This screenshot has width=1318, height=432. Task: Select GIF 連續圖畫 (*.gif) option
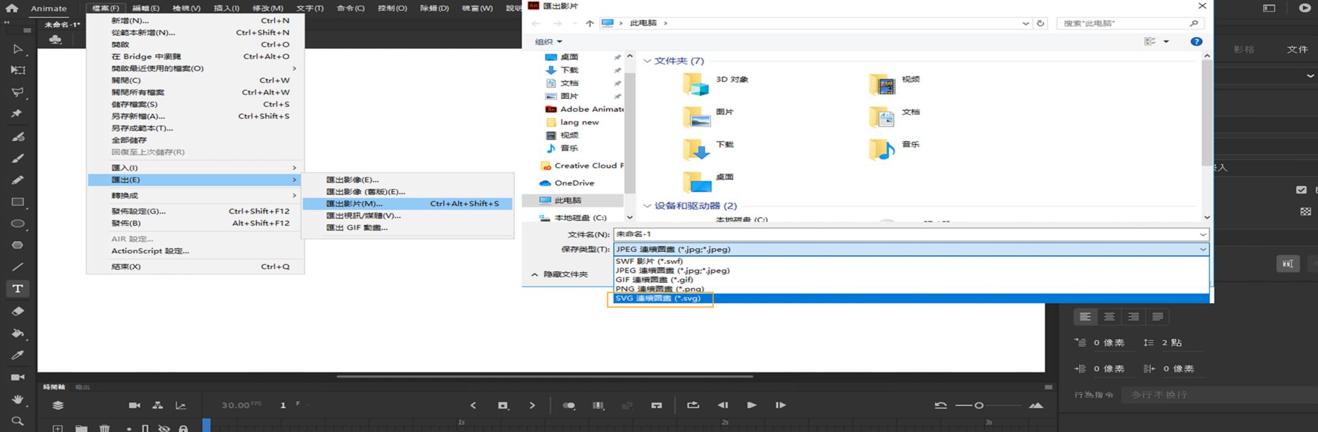911,280
